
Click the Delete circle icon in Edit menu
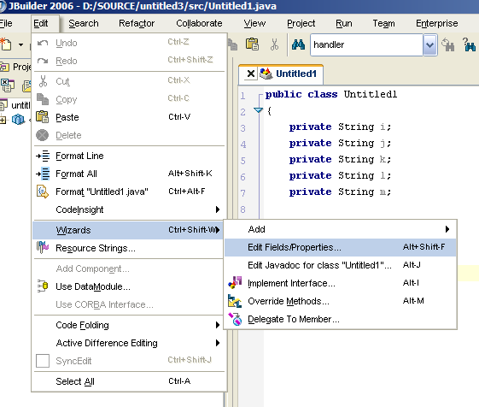pos(42,135)
